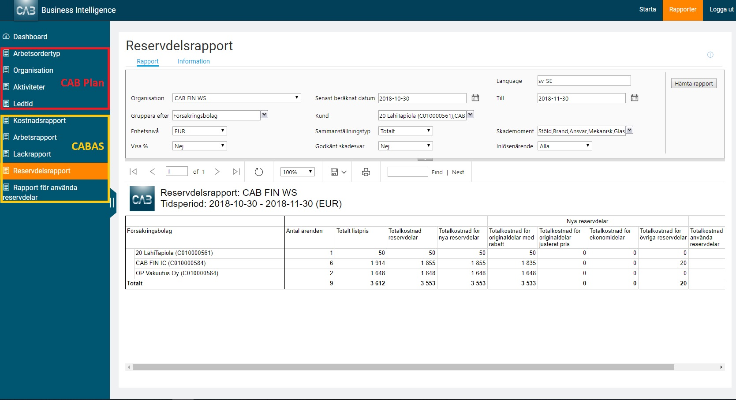736x400 pixels.
Task: Open calendar for Senast beräknat datum
Action: point(475,98)
